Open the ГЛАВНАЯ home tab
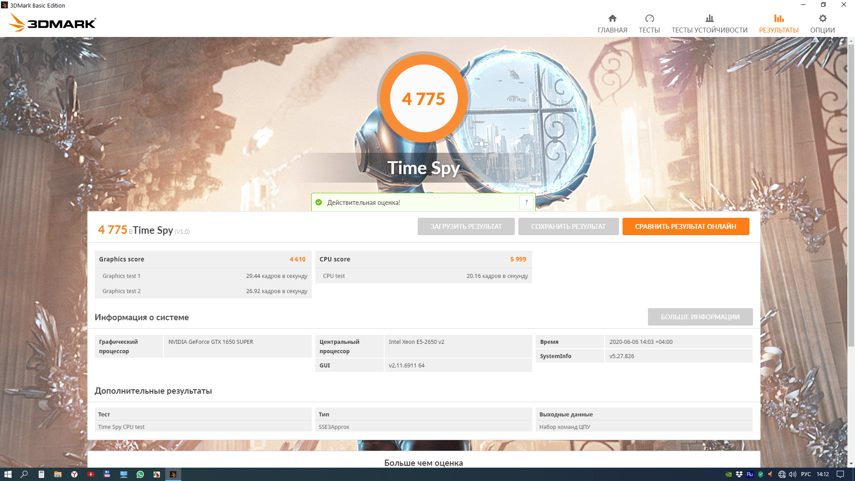 pyautogui.click(x=612, y=24)
